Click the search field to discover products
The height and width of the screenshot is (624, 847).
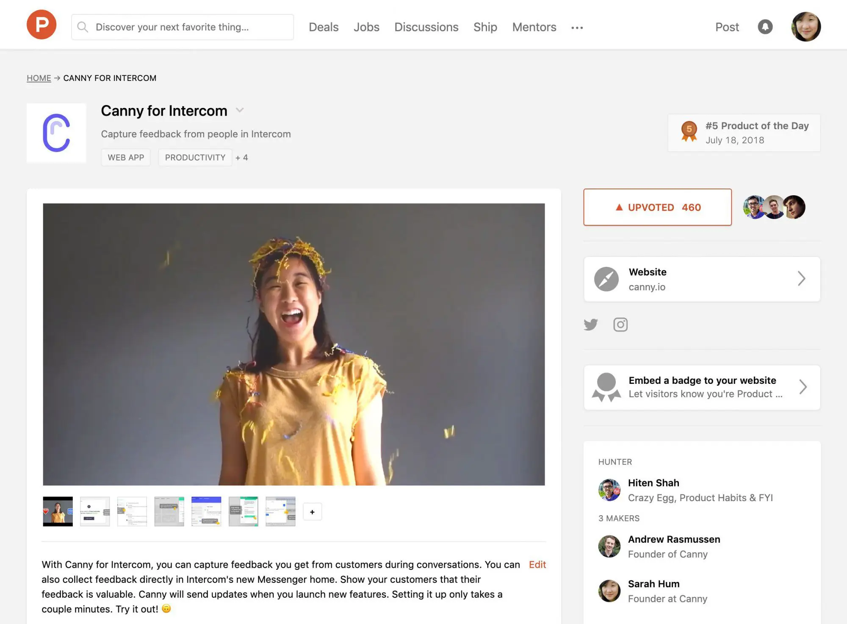click(x=183, y=27)
